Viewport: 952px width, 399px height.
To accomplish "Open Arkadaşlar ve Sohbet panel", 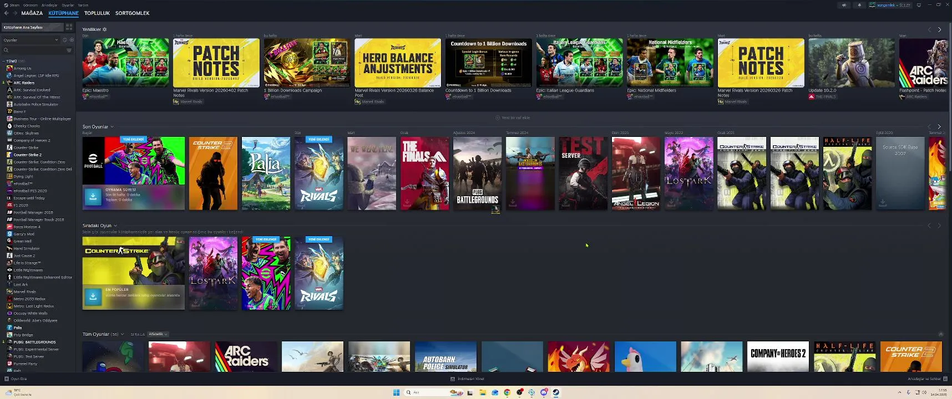I will point(926,379).
